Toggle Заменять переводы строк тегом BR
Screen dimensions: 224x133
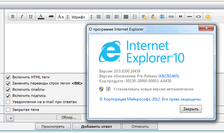coord(8,84)
